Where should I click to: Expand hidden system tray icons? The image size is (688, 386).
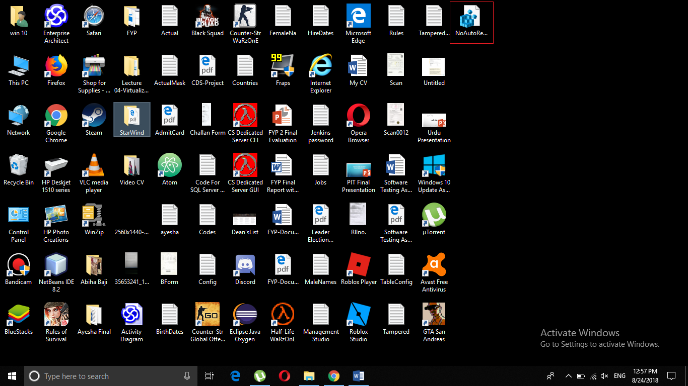568,376
